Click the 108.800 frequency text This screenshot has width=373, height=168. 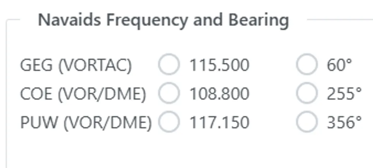click(x=219, y=94)
